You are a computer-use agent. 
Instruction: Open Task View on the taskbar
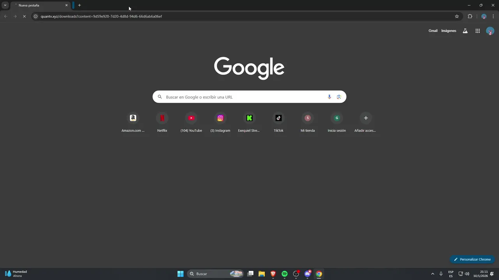tap(251, 274)
